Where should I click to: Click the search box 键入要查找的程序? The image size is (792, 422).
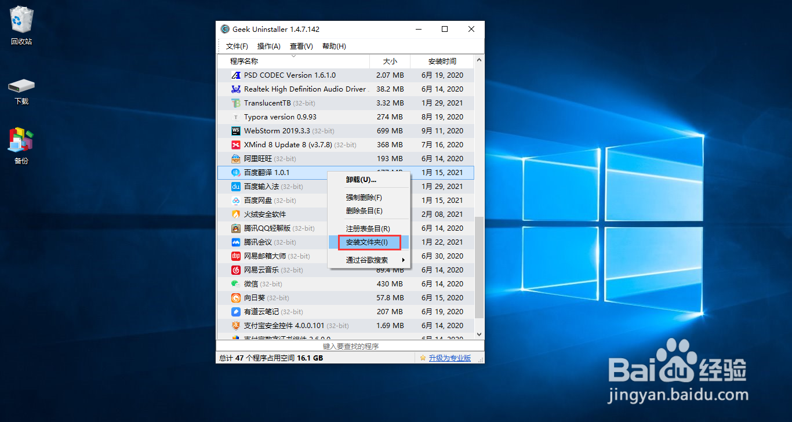[x=350, y=346]
